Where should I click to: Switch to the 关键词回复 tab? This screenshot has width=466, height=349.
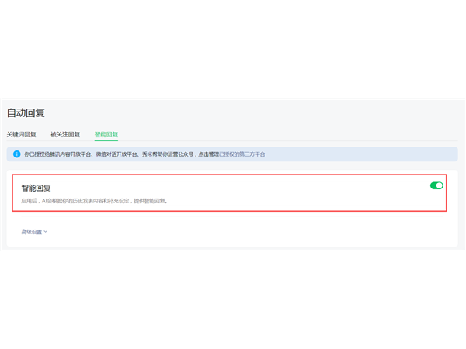22,134
